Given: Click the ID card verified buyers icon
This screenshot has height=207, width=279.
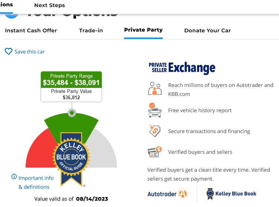Looking at the screenshot, I should tap(155, 152).
